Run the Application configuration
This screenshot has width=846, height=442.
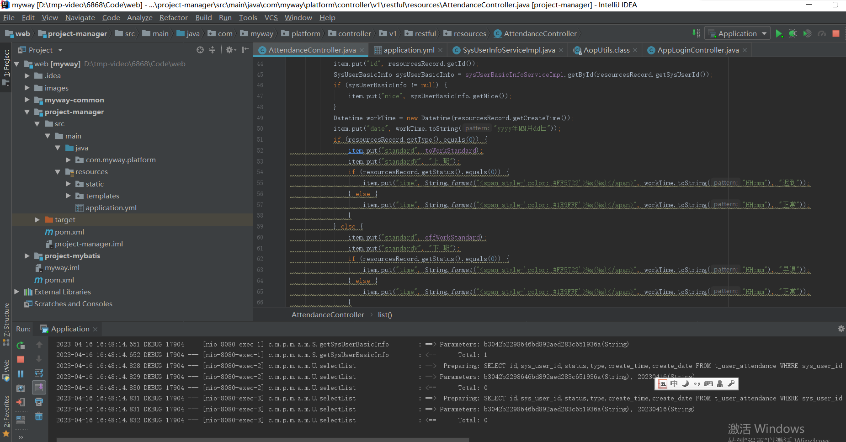click(779, 33)
